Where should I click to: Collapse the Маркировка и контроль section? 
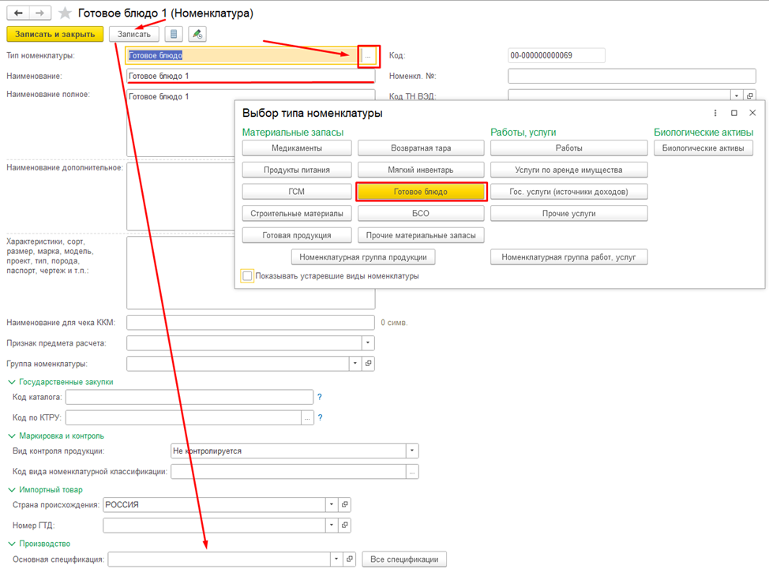click(x=12, y=436)
